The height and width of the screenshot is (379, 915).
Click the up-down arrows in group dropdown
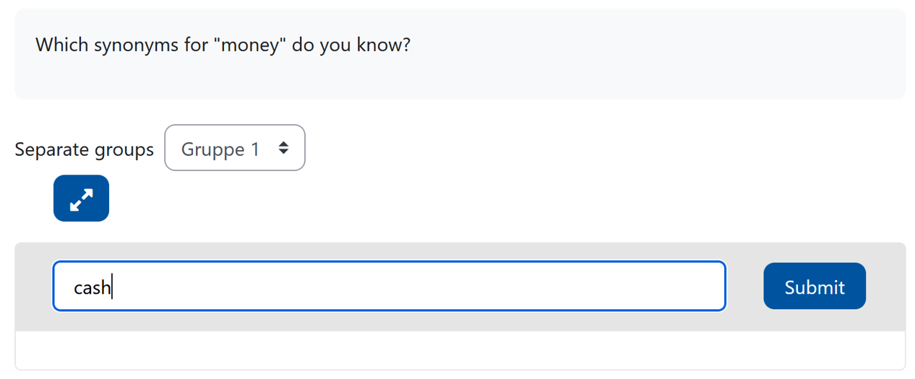pyautogui.click(x=284, y=148)
